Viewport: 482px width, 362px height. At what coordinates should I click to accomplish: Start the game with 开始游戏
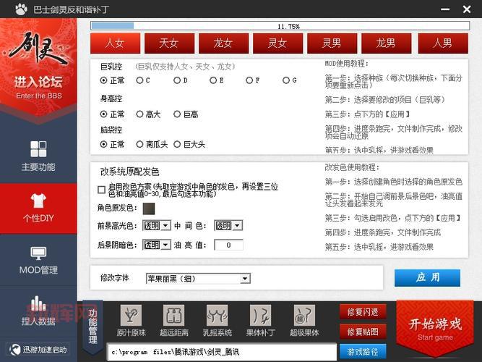pyautogui.click(x=435, y=329)
